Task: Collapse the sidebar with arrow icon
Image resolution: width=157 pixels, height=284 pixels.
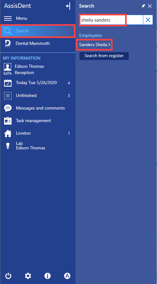Action: click(68, 6)
